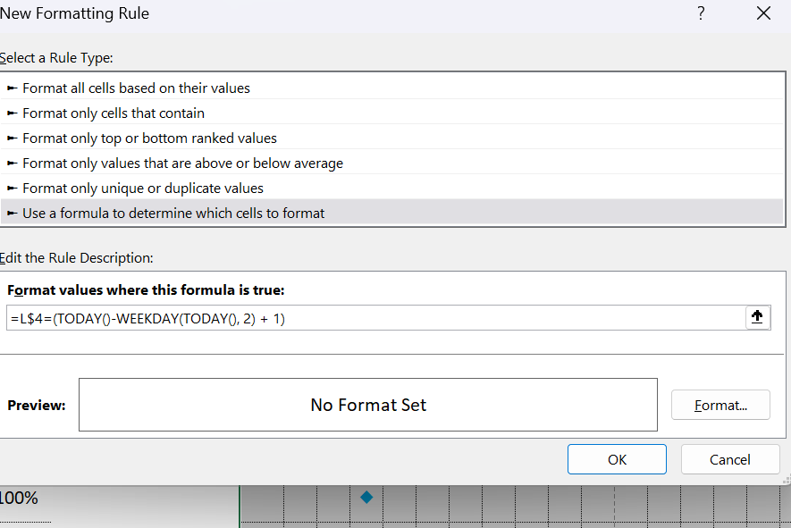Confirm the rule with OK
The height and width of the screenshot is (528, 791).
pyautogui.click(x=617, y=459)
